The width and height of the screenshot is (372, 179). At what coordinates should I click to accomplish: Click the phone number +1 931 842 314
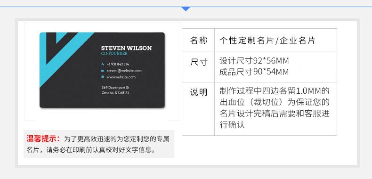click(118, 64)
